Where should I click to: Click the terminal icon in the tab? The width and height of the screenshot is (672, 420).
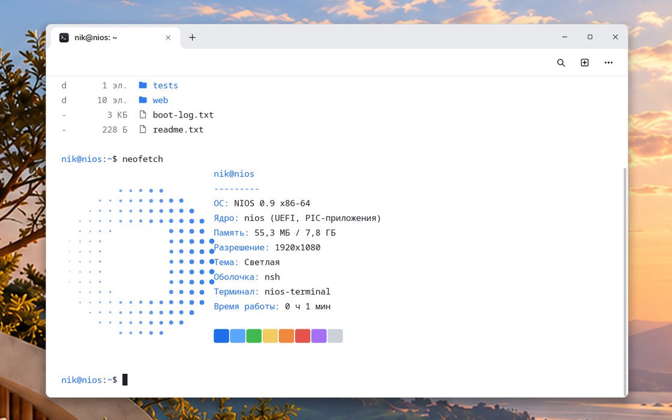point(64,38)
